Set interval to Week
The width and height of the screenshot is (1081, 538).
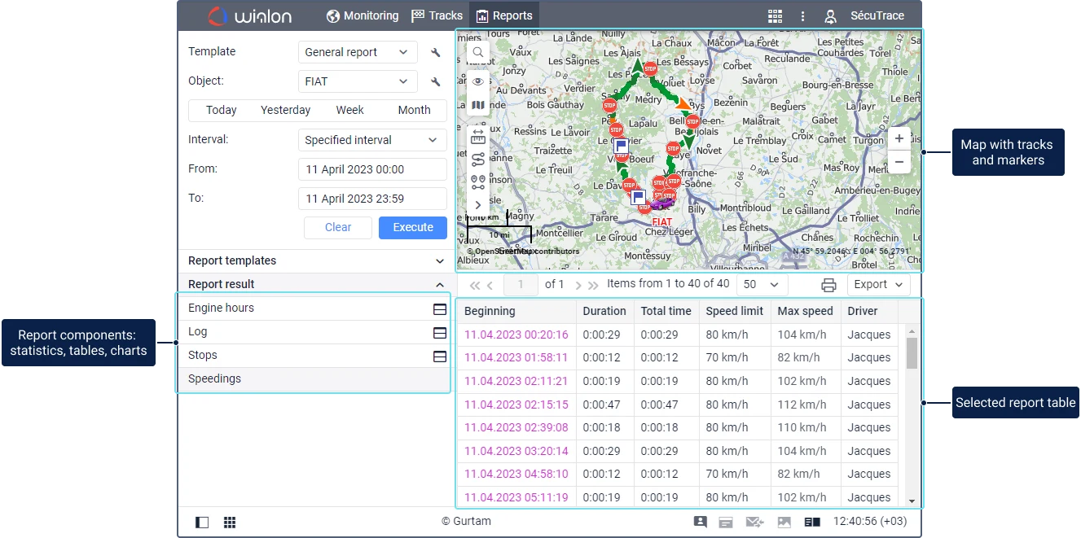[x=350, y=111]
